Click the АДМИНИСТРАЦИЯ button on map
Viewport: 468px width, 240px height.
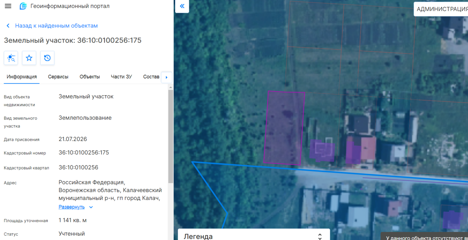441,9
